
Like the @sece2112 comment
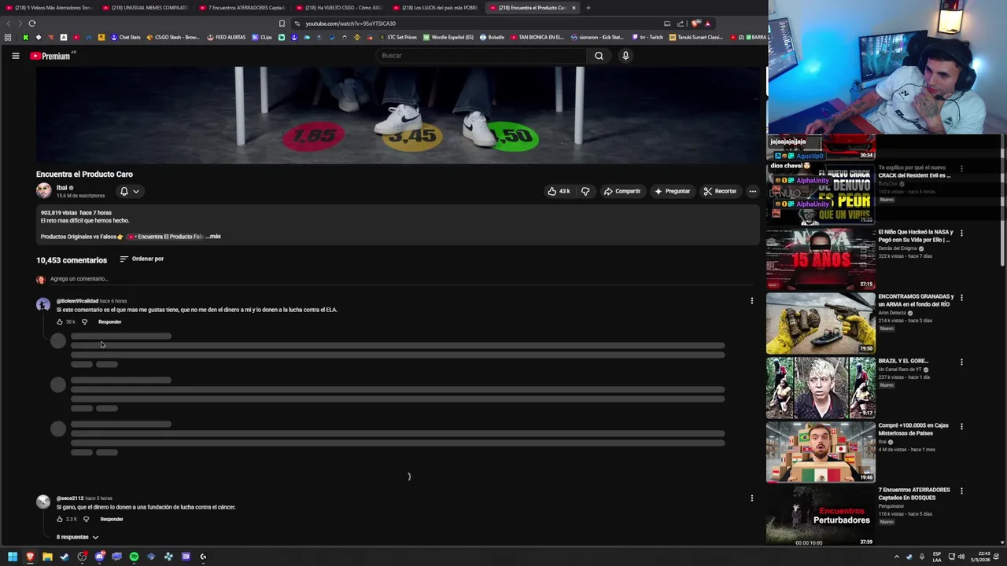60,519
